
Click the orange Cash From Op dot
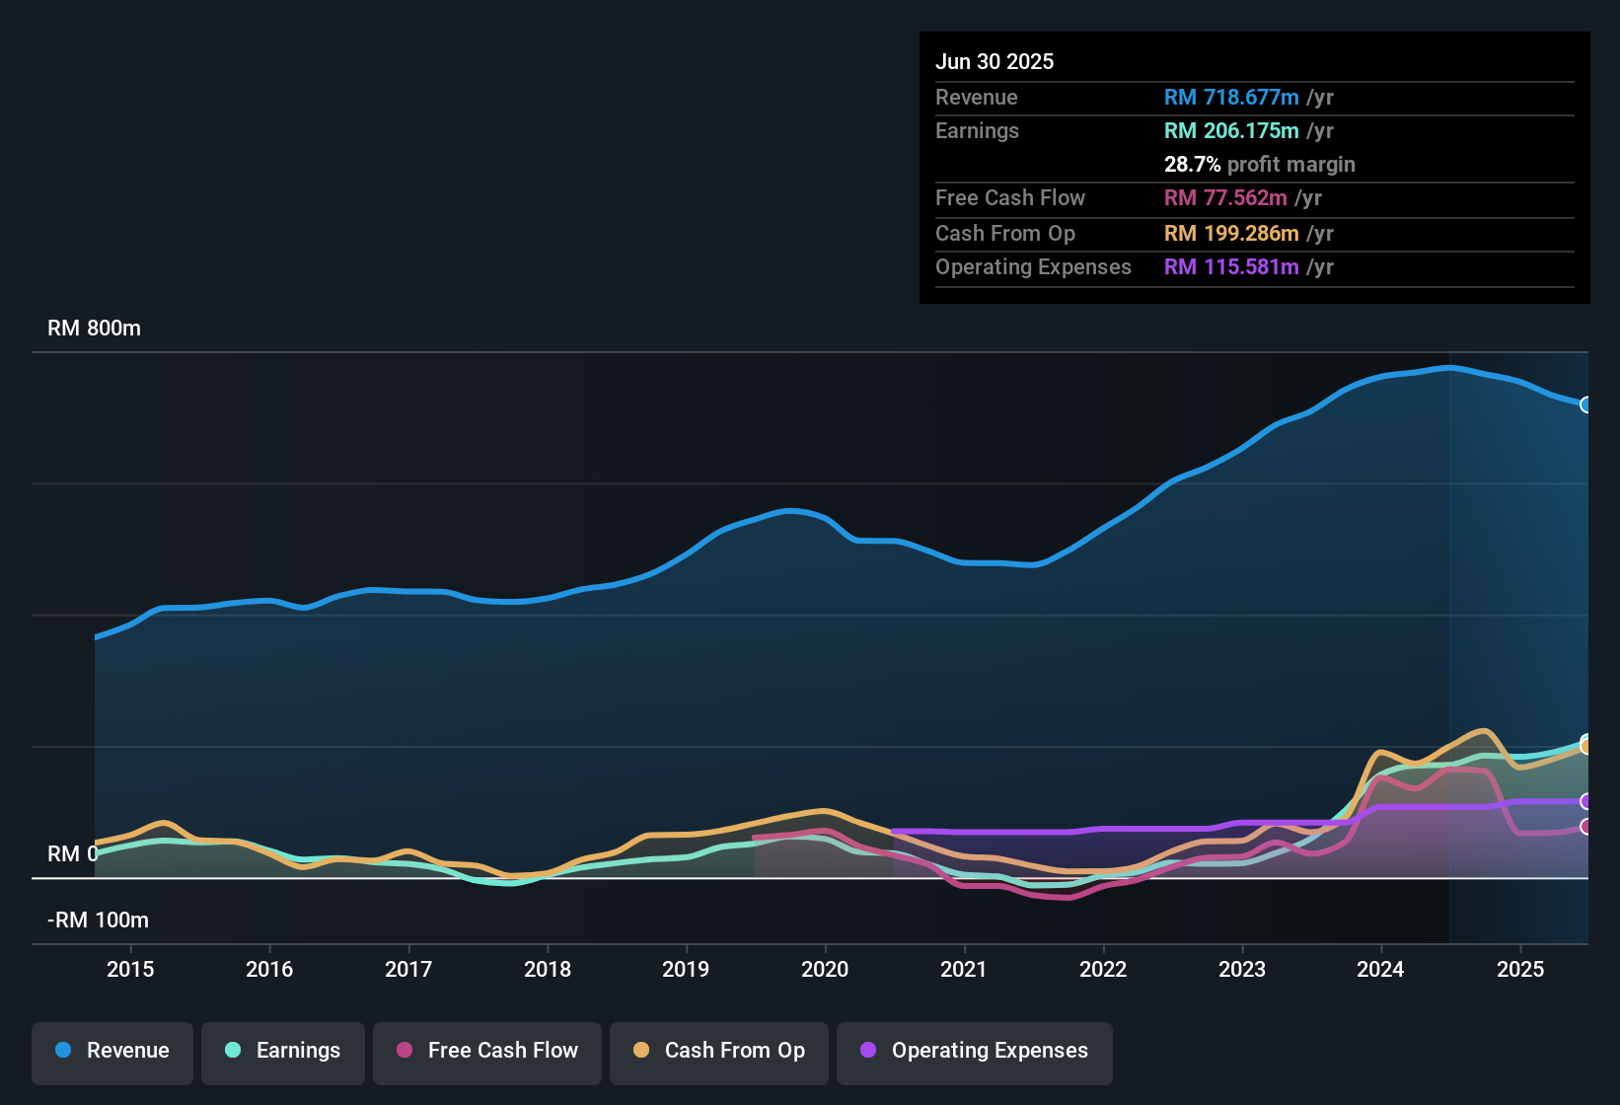(x=641, y=1050)
